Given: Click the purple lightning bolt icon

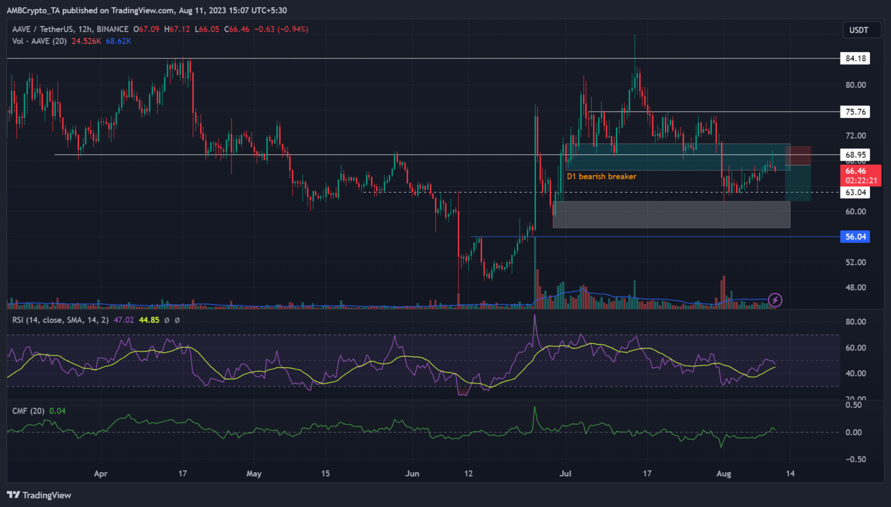Looking at the screenshot, I should click(775, 300).
